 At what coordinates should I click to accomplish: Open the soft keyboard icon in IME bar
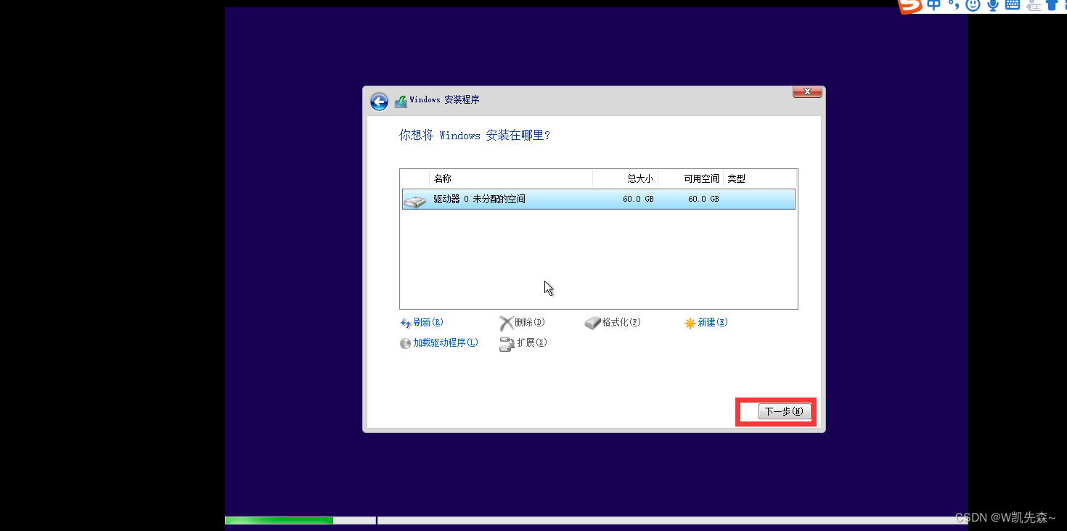click(1012, 5)
